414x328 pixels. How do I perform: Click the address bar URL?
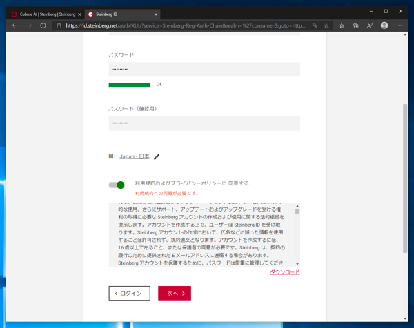click(186, 25)
